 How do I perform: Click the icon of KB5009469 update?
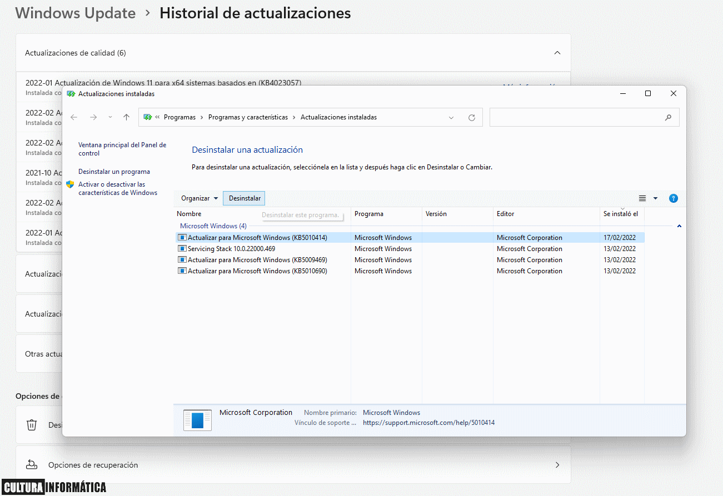coord(182,260)
